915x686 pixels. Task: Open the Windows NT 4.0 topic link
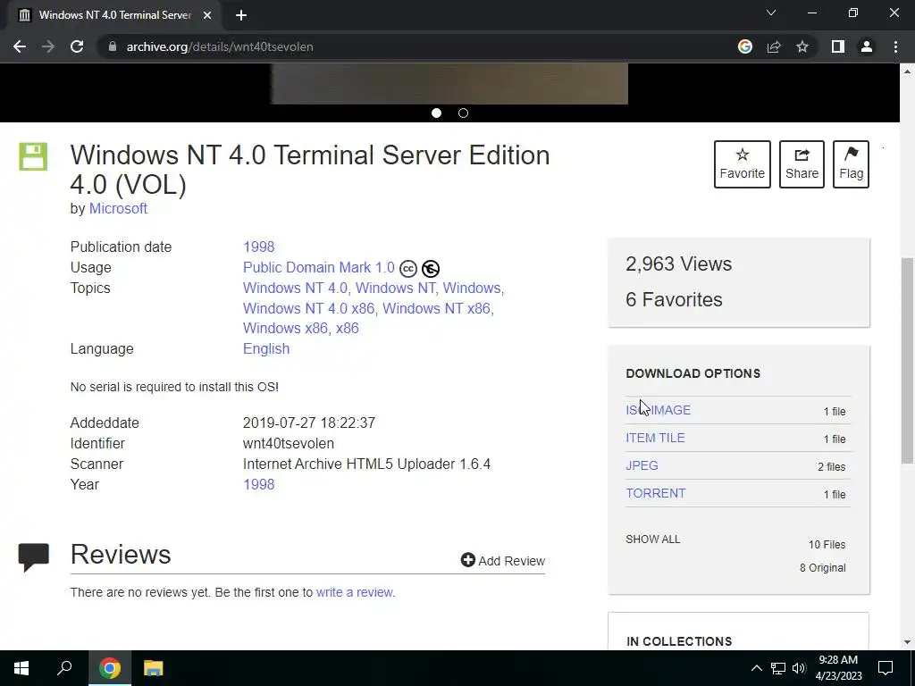(295, 289)
